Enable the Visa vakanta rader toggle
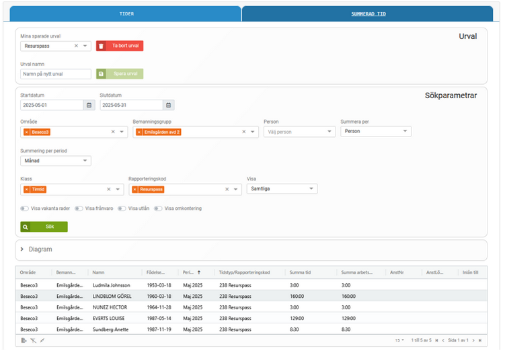 (25, 208)
